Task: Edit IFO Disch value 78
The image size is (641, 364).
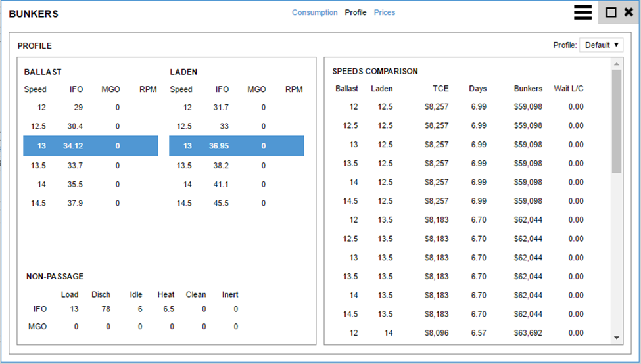Action: point(105,309)
